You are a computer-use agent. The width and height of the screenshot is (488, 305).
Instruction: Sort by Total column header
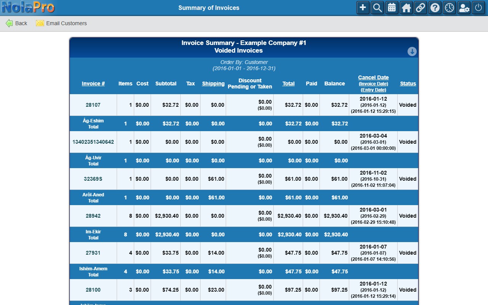[x=289, y=83]
